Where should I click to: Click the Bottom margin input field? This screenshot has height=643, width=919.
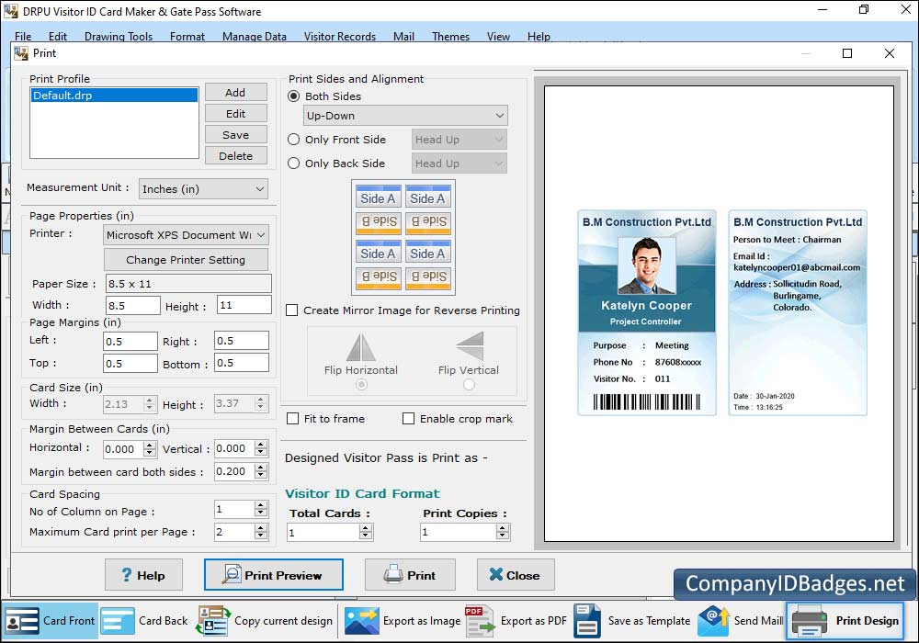click(x=242, y=363)
